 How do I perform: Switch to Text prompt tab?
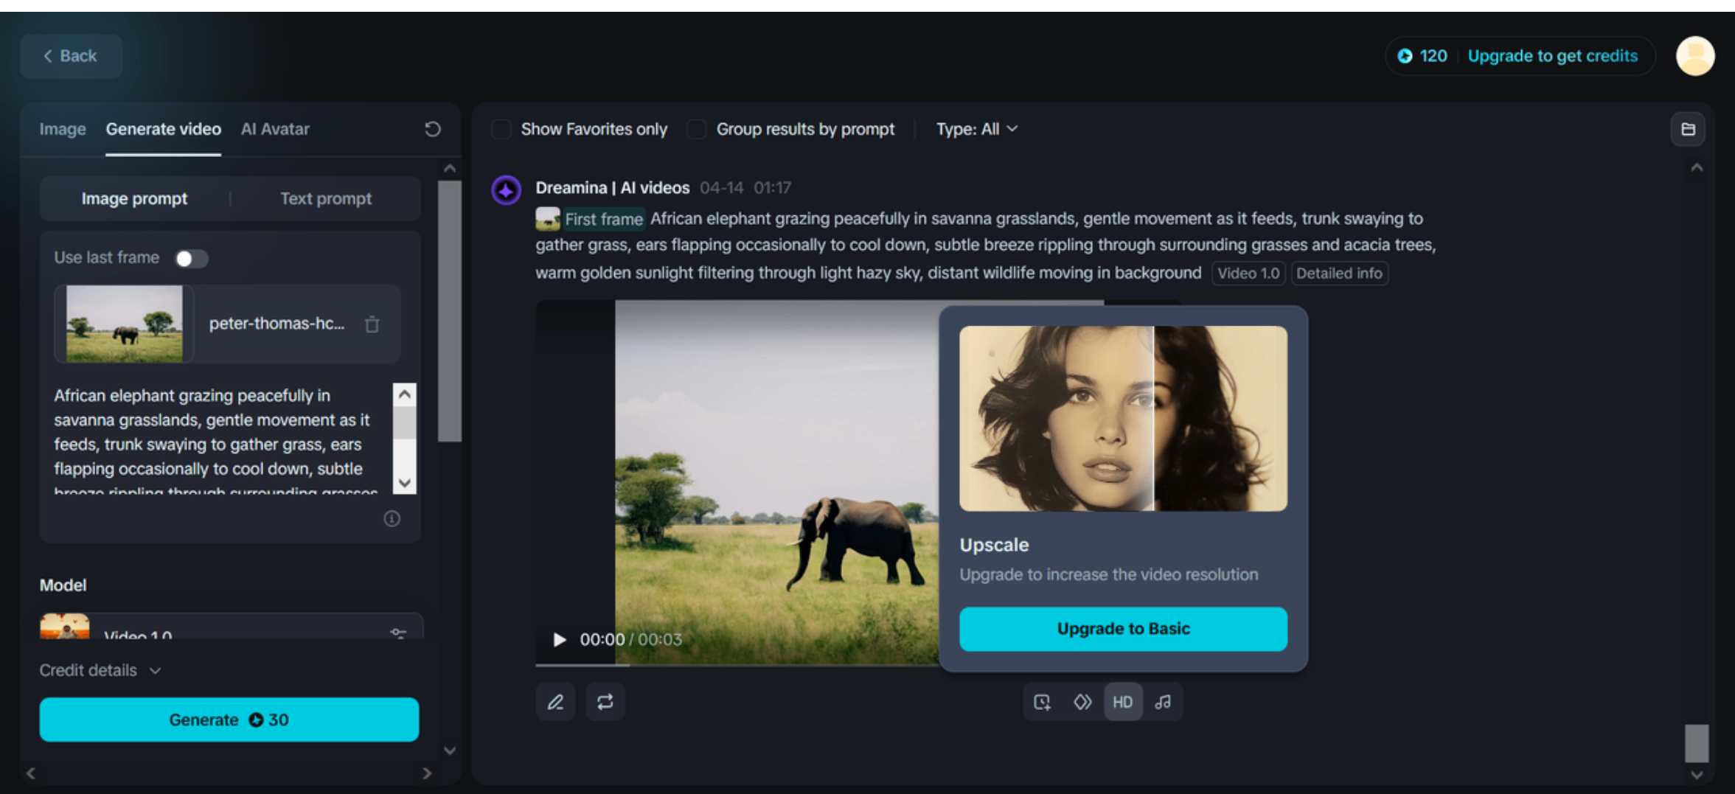click(x=326, y=198)
